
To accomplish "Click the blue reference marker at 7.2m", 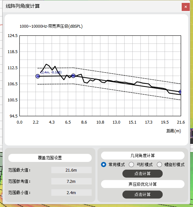I will click(73, 76).
